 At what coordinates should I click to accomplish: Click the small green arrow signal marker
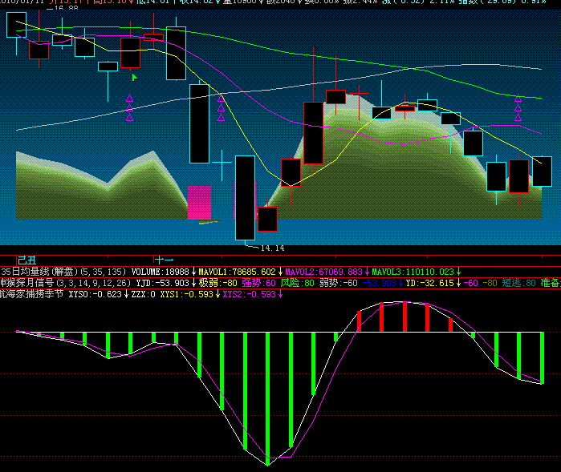(134, 78)
